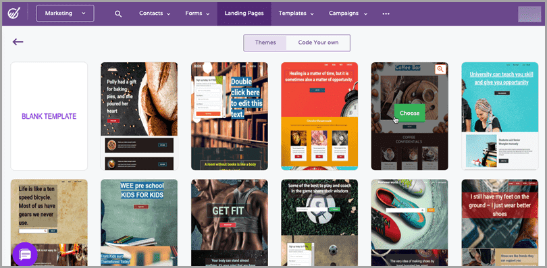The height and width of the screenshot is (268, 547).
Task: Select the Polly baking pies template
Action: tap(139, 116)
